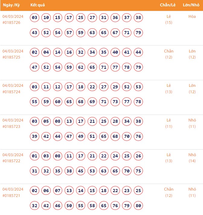
Task: Click Chẵn (12) result for draw #0185725
Action: coord(169,54)
